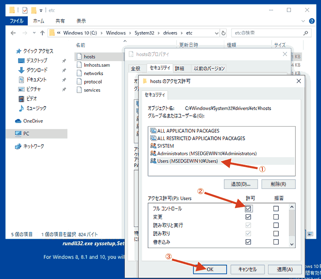
Task: Create new folder via quick access toolbar icon
Action: [34, 10]
